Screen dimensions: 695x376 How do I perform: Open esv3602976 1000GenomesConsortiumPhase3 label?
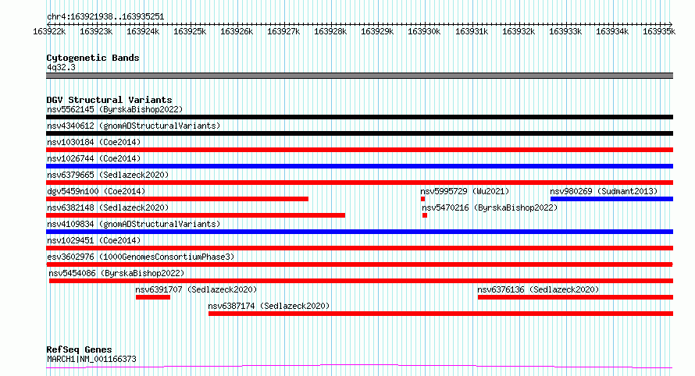pyautogui.click(x=141, y=257)
